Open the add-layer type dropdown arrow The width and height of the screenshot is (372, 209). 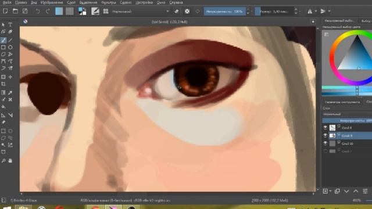pos(330,191)
